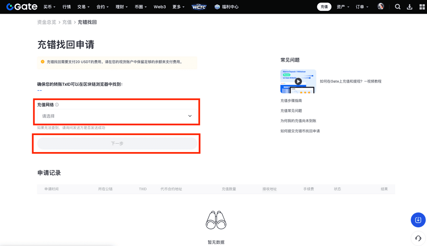The width and height of the screenshot is (427, 246).
Task: Click the Gate logo in header
Action: tap(22, 7)
